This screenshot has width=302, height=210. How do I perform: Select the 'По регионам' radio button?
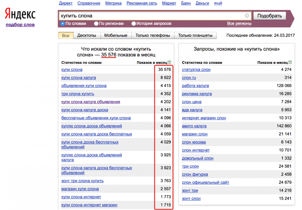(x=96, y=24)
